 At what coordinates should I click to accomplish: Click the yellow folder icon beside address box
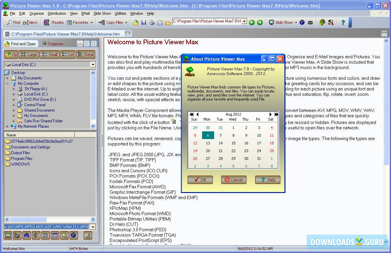(x=168, y=23)
